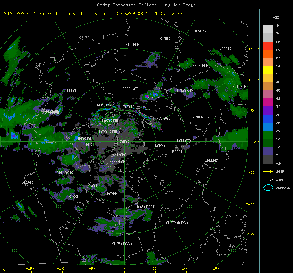
Task: Click the SINDHANUR city label
Action: (201, 117)
